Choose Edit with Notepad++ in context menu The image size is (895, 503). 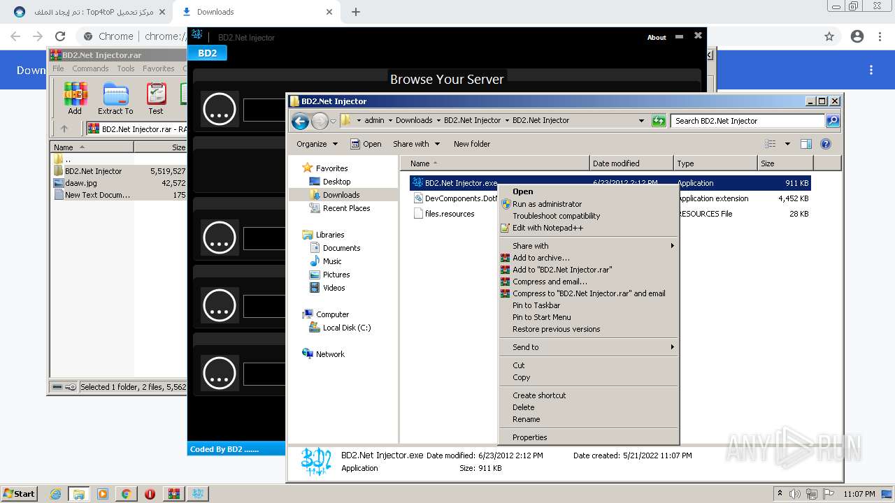pos(547,228)
